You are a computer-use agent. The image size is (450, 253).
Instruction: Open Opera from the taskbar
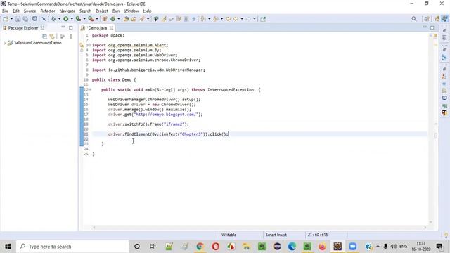(216, 247)
